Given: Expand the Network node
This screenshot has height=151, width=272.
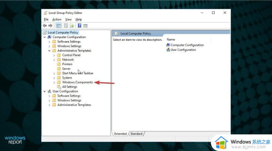Looking at the screenshot, I should point(54,59).
